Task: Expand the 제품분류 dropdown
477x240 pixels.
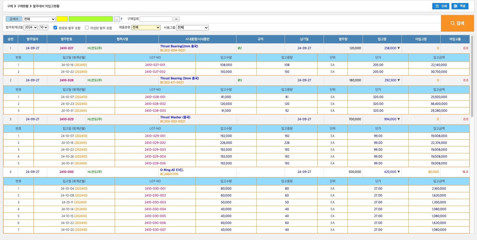Action: pos(146,27)
